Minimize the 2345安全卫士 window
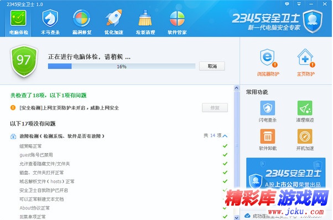The width and height of the screenshot is (333, 220). [311, 4]
